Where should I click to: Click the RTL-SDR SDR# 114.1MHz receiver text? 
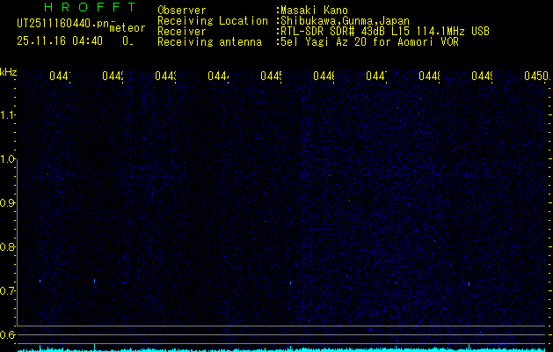tap(385, 32)
